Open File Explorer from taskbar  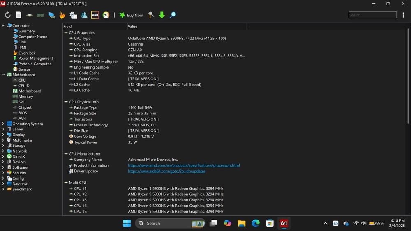241,223
